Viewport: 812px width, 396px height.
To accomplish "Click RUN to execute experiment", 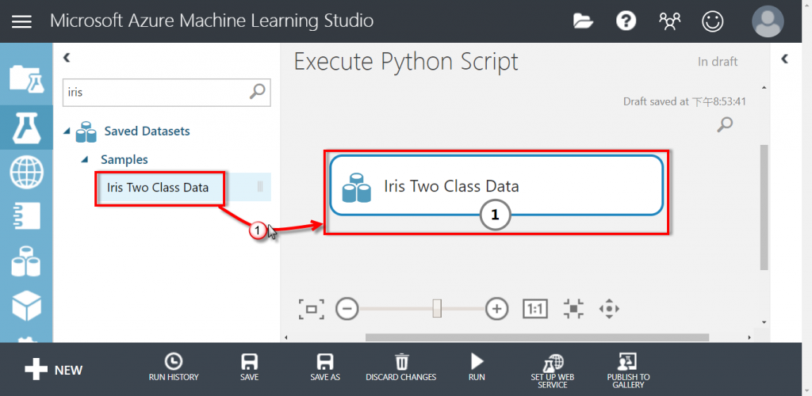I will (477, 367).
